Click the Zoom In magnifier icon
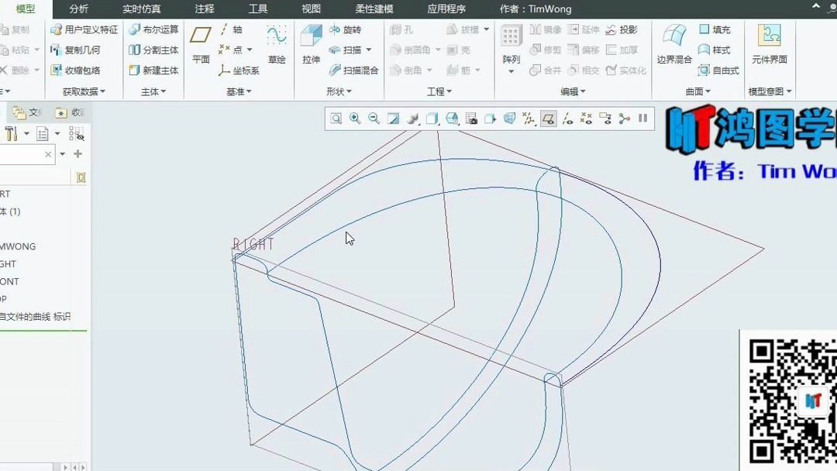The image size is (837, 471). coord(355,119)
